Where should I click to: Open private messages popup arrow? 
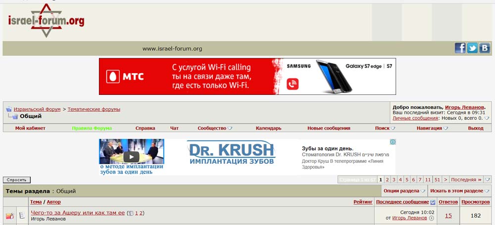(487, 118)
